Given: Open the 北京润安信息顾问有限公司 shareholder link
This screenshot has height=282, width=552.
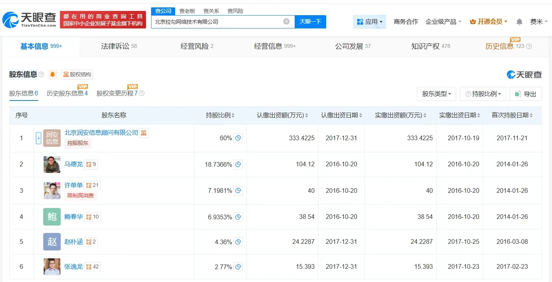Looking at the screenshot, I should (101, 133).
